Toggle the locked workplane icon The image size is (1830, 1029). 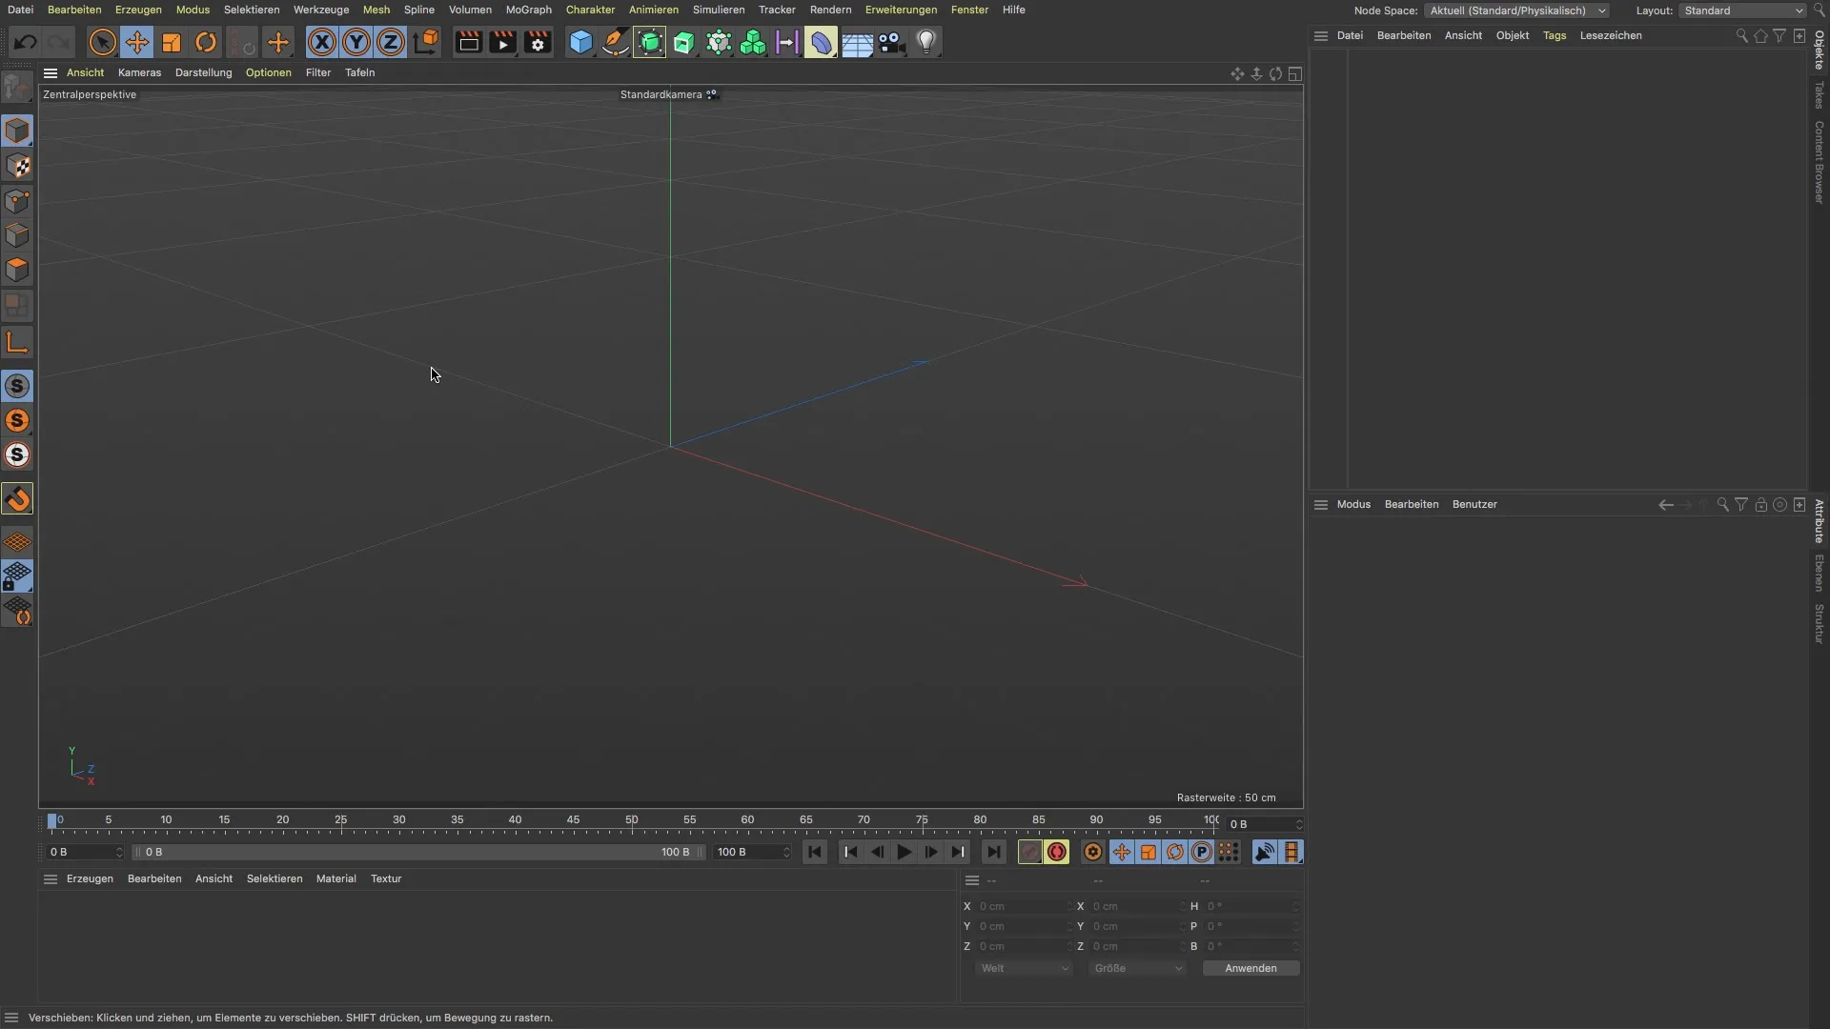click(17, 576)
